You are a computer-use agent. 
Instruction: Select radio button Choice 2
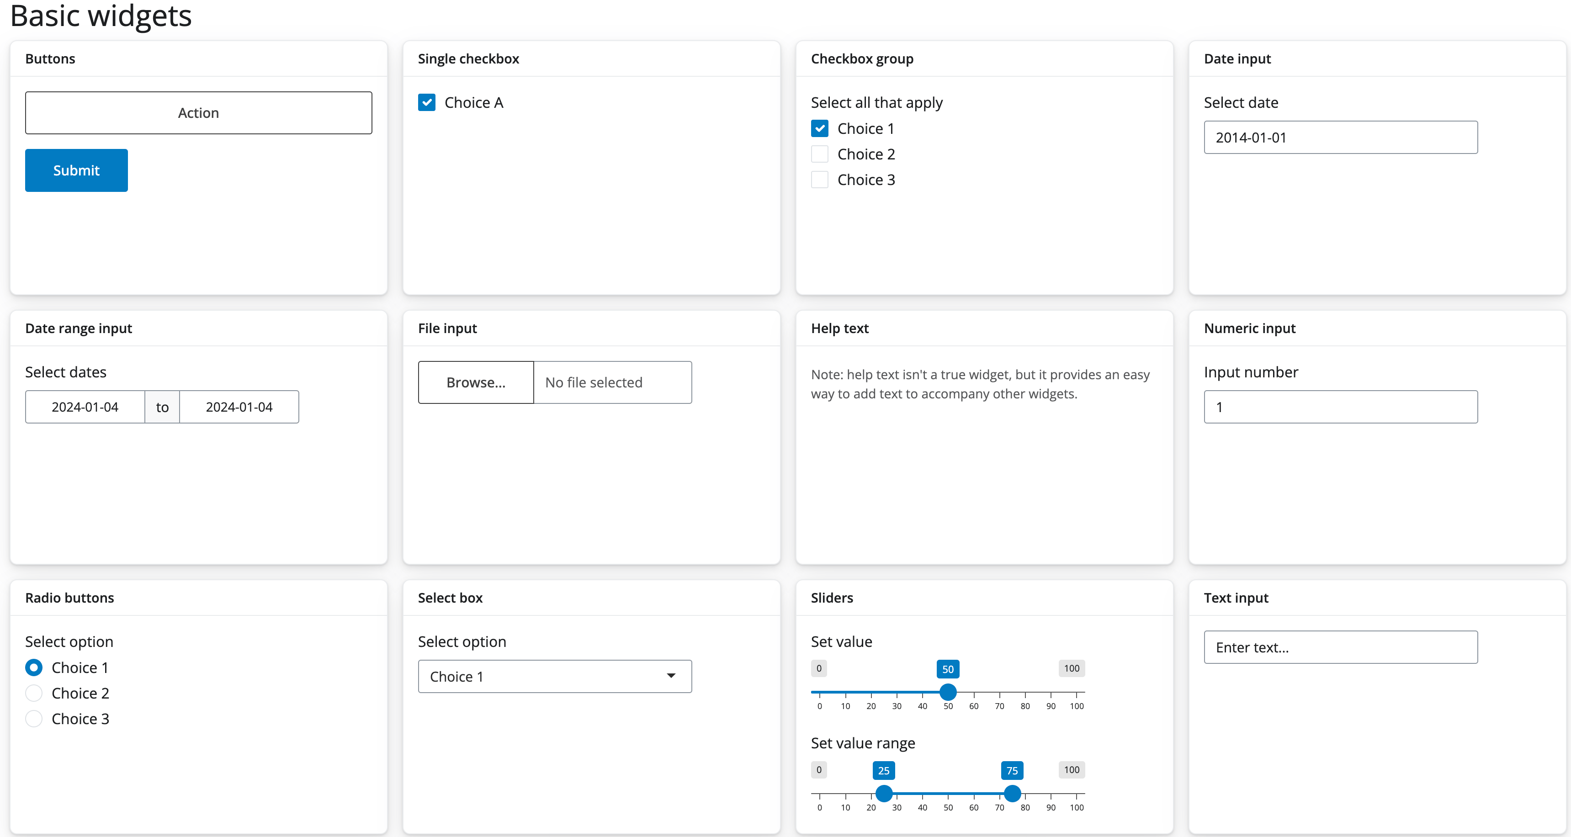[x=34, y=693]
